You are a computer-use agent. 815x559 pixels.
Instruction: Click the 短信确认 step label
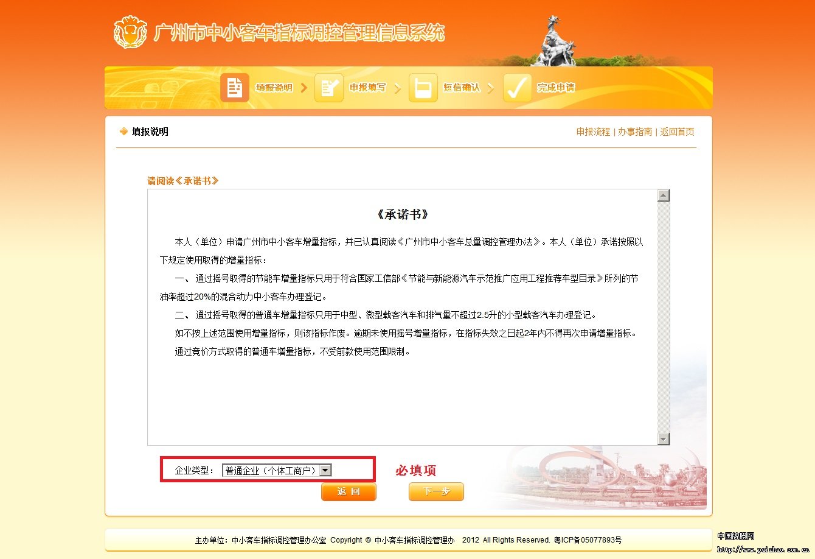point(462,88)
